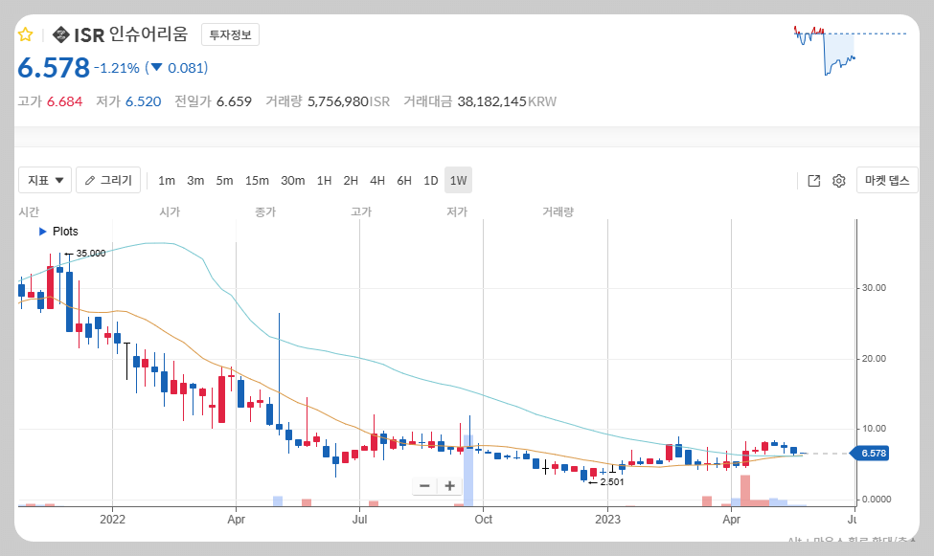Click the 20.00 price axis label
This screenshot has width=934, height=556.
click(x=874, y=358)
